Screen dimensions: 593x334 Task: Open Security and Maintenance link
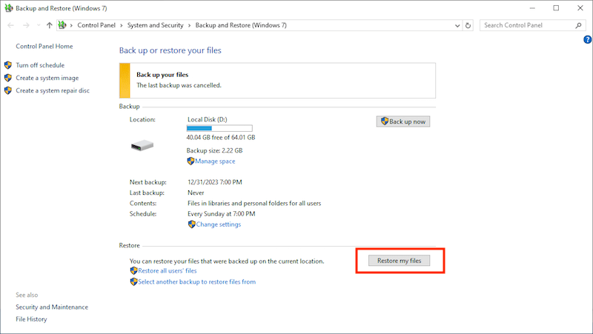[52, 307]
